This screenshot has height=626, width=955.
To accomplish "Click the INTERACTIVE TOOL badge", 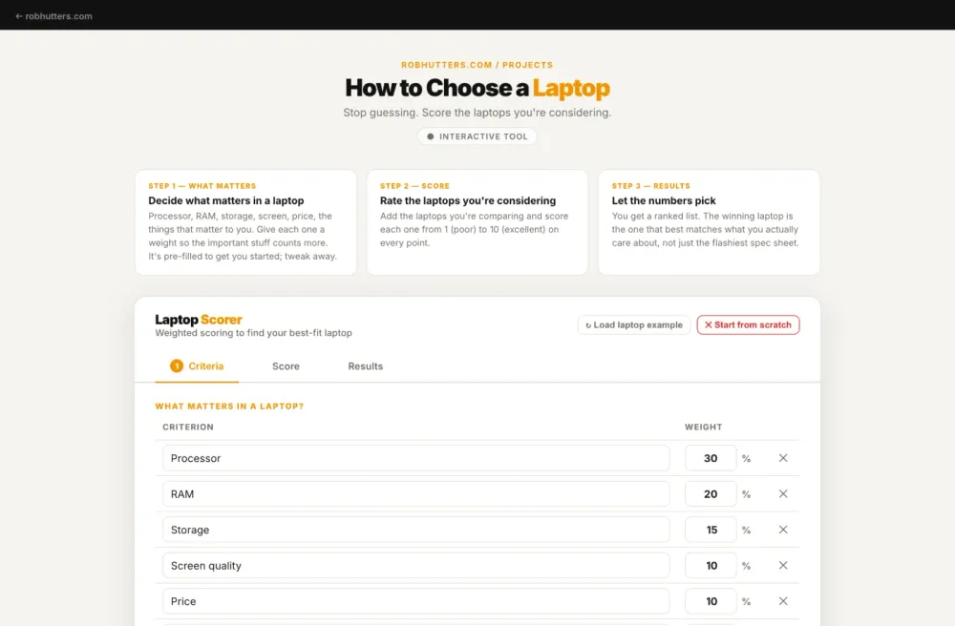I will [x=477, y=136].
